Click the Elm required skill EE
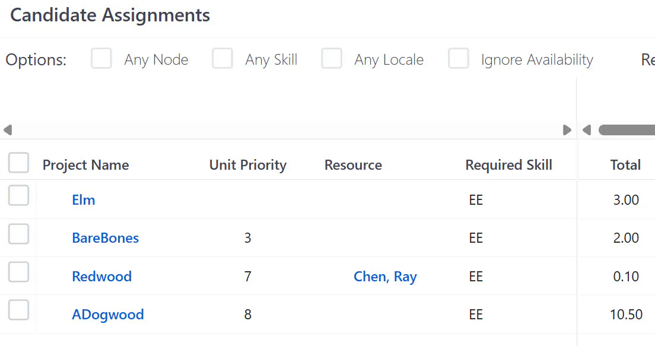This screenshot has width=655, height=346. click(x=476, y=200)
